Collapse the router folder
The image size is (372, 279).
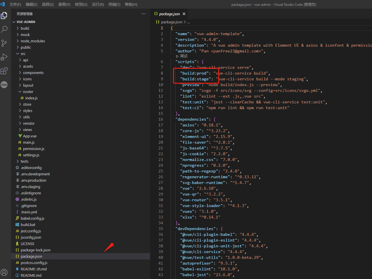(81, 92)
